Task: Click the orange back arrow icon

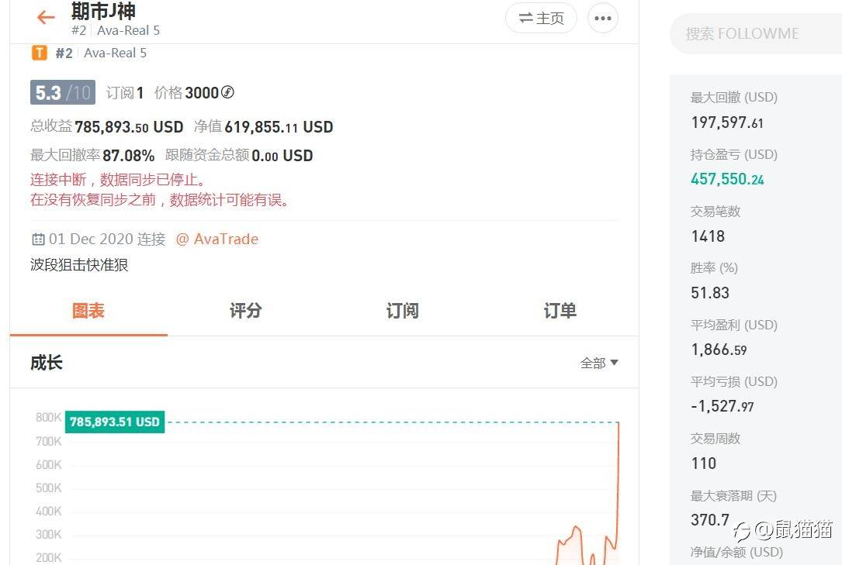Action: [x=46, y=17]
